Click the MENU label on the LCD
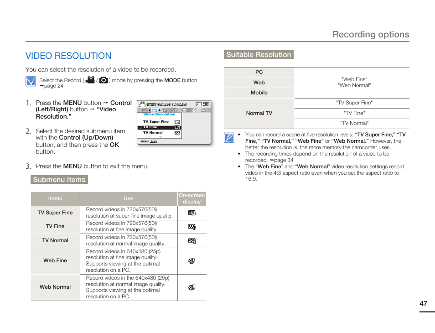 pyautogui.click(x=145, y=141)
